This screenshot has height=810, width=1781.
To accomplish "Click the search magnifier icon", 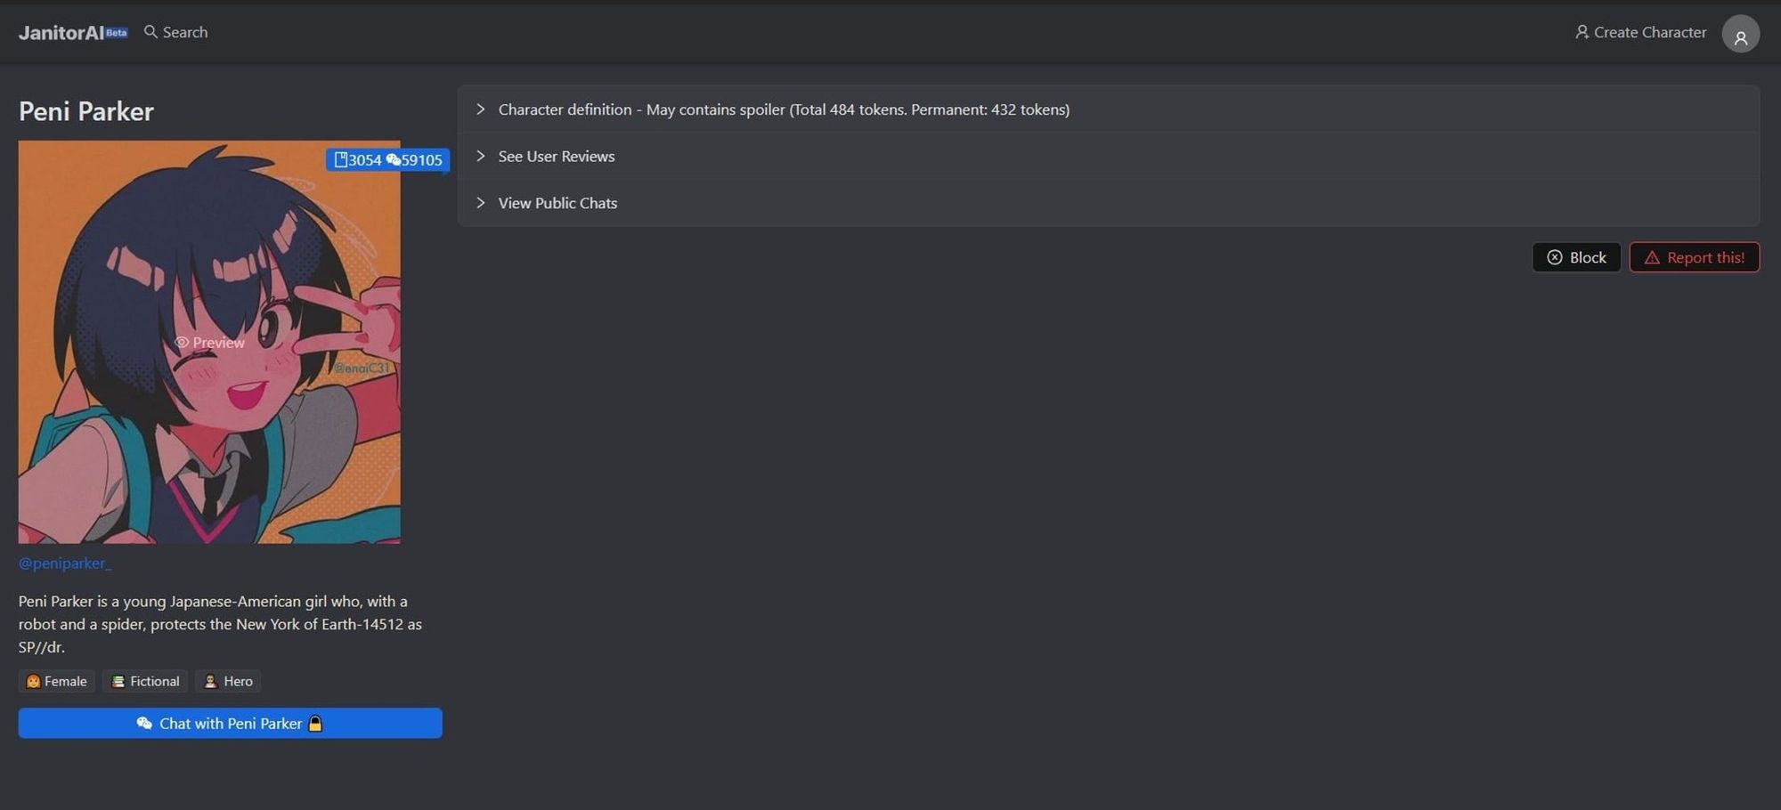I will click(150, 32).
